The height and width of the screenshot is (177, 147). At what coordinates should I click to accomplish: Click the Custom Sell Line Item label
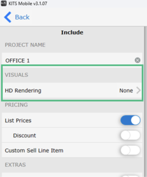pyautogui.click(x=34, y=150)
